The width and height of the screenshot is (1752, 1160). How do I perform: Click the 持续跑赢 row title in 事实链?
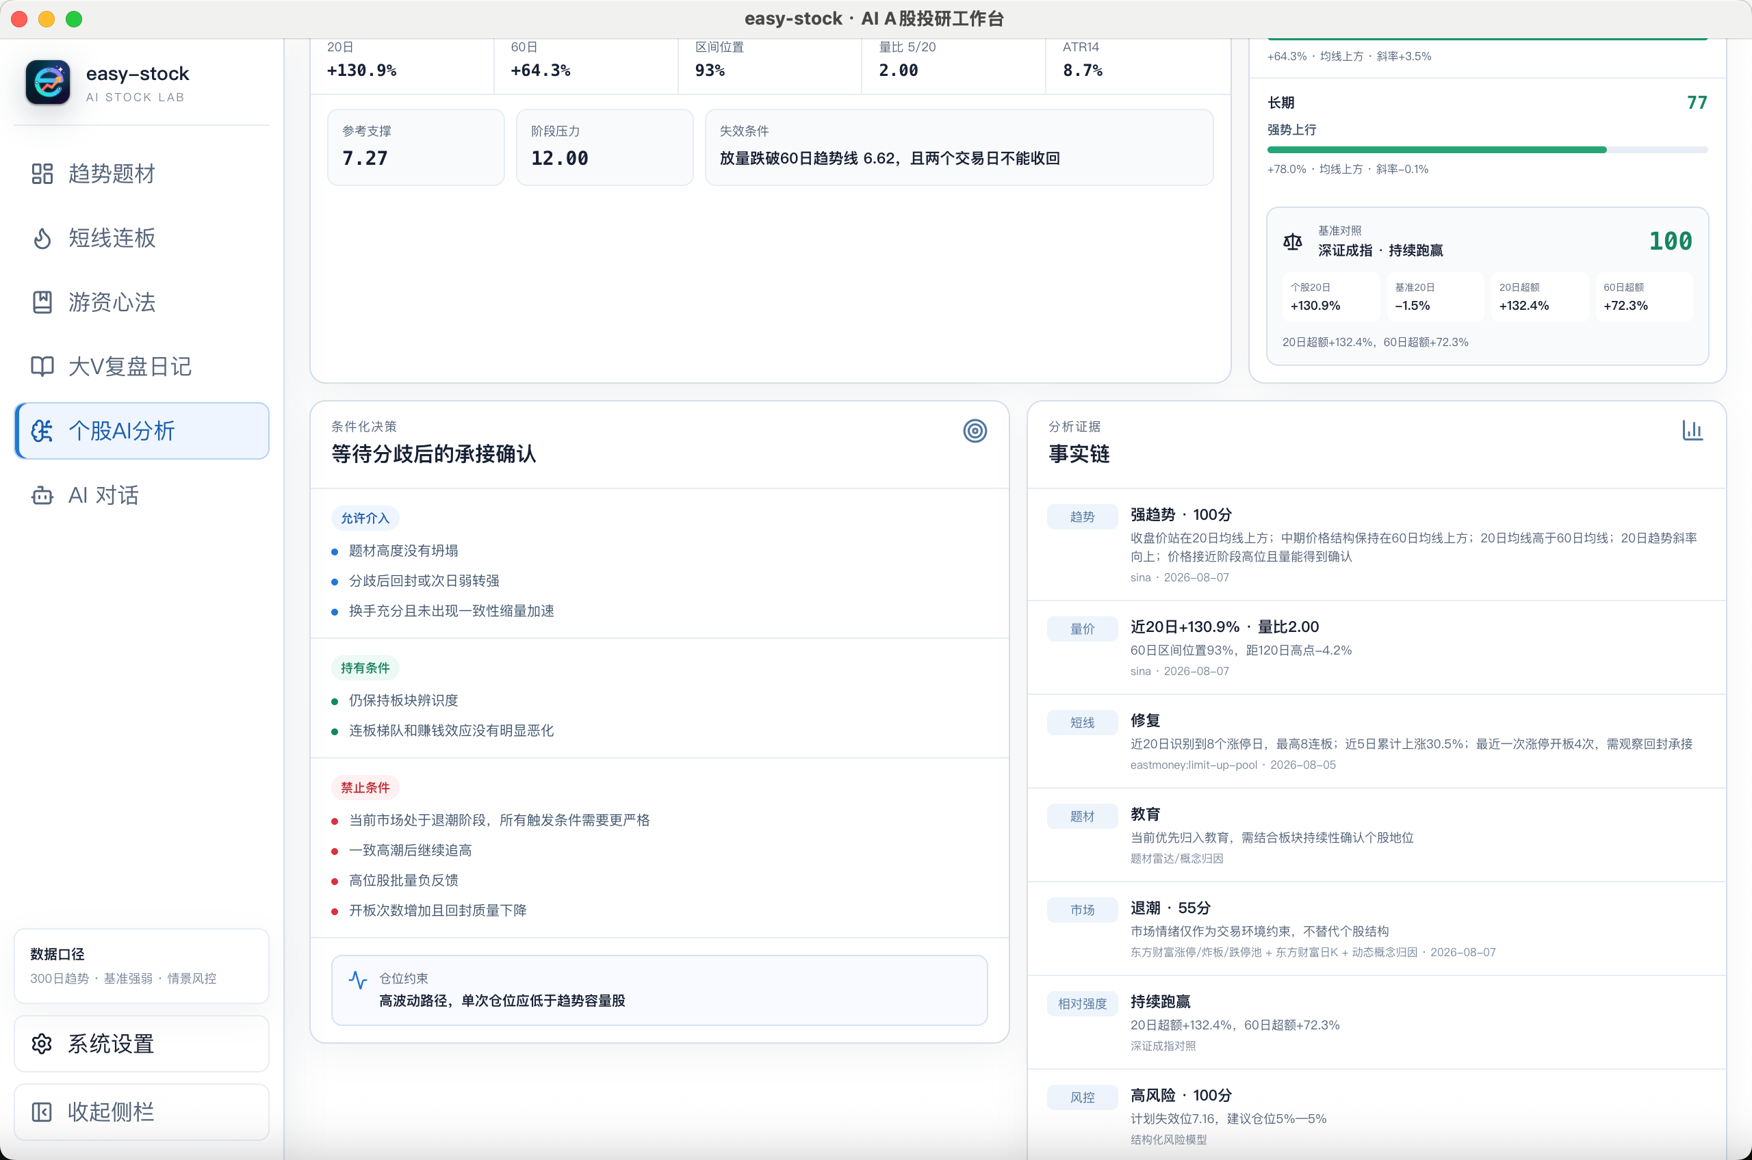1160,1002
